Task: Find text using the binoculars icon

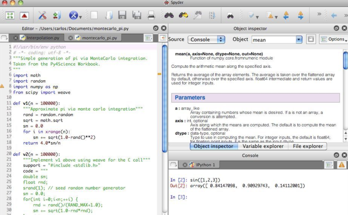Action: point(169,15)
